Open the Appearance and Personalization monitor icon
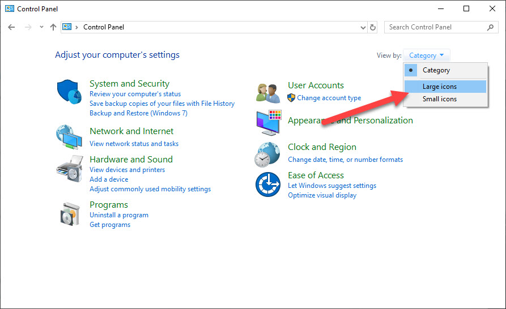 [x=269, y=123]
